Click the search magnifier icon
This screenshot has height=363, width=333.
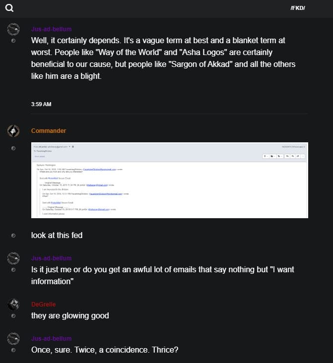pos(9,8)
